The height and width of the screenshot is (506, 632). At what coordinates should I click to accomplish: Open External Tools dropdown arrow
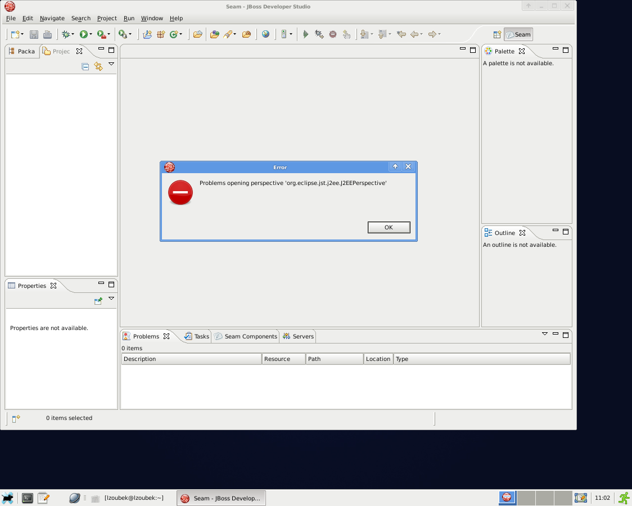click(109, 35)
